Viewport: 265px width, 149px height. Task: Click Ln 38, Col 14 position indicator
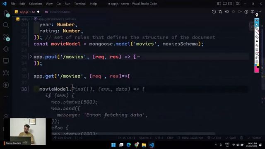(x=127, y=138)
